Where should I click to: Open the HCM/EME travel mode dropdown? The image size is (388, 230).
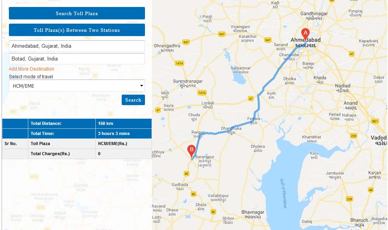click(x=77, y=86)
